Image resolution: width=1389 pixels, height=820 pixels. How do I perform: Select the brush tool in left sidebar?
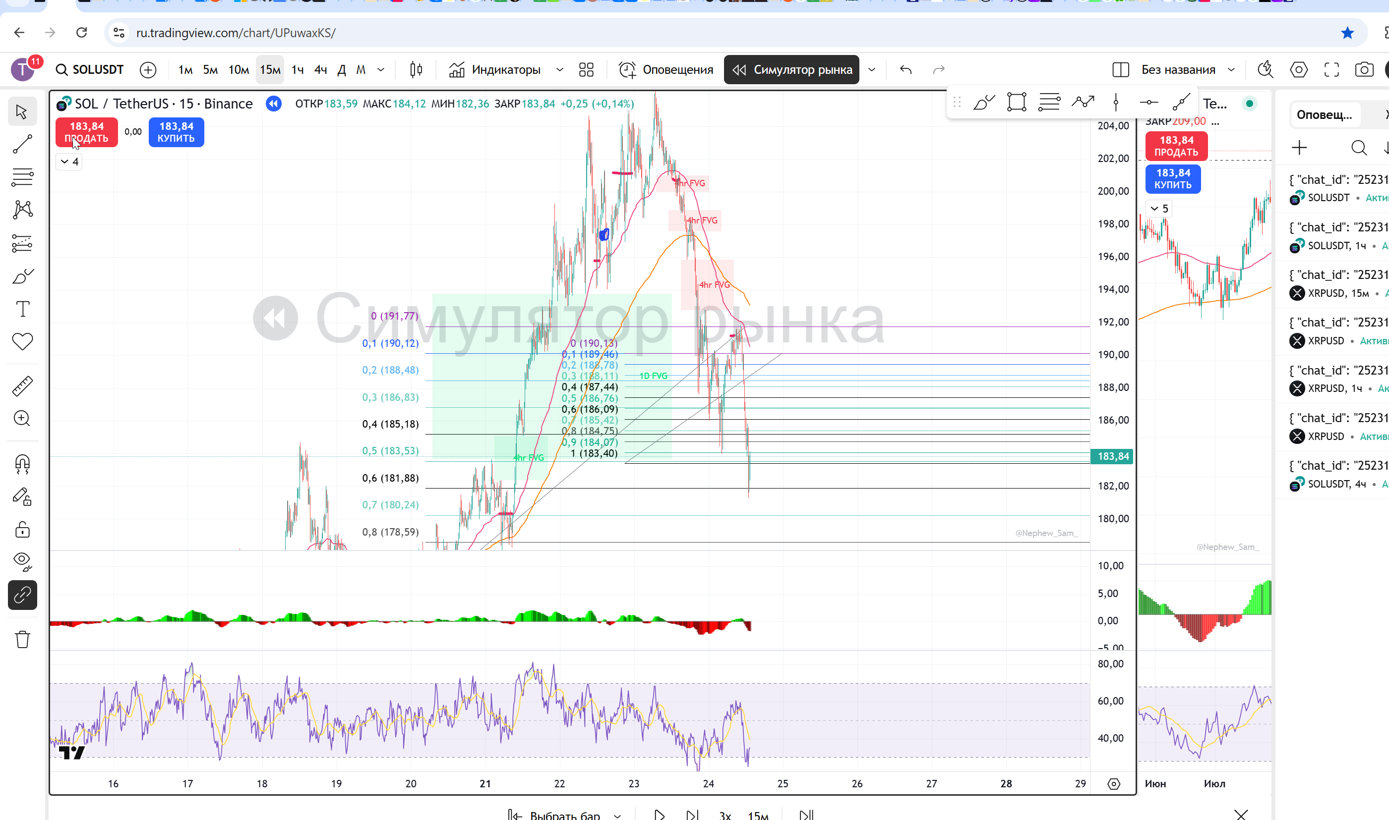click(x=22, y=276)
